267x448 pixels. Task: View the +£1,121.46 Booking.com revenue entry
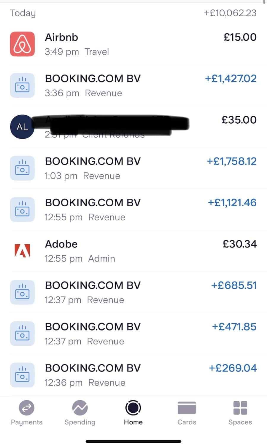tap(133, 210)
